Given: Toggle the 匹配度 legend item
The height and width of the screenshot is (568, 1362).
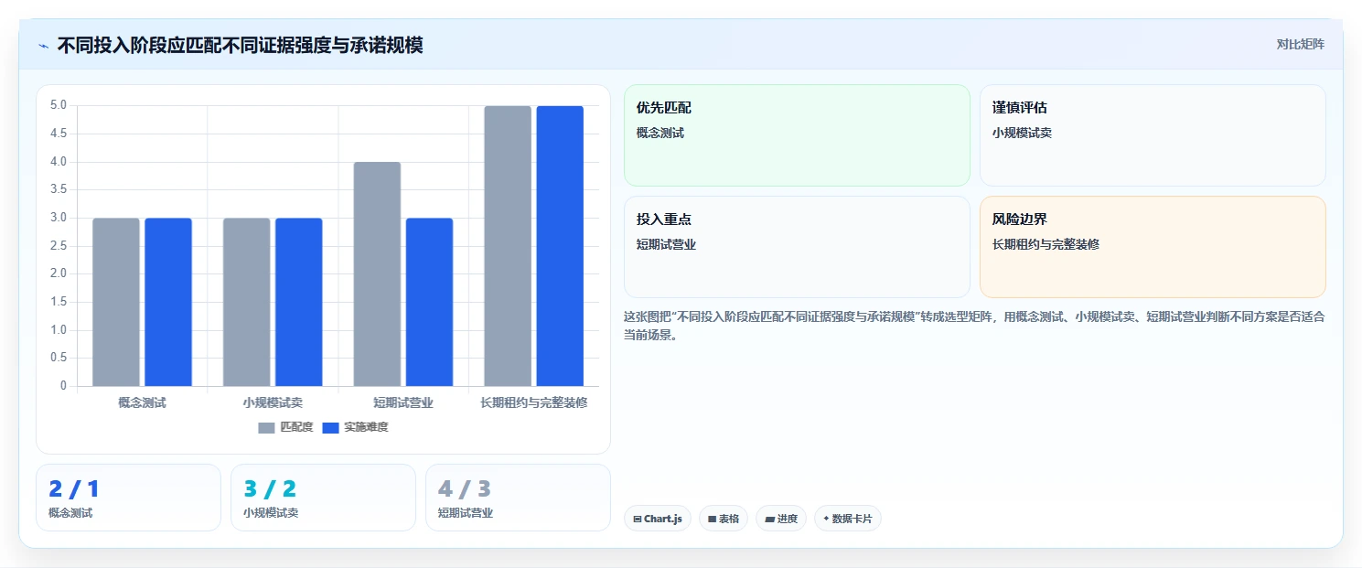Looking at the screenshot, I should (285, 427).
